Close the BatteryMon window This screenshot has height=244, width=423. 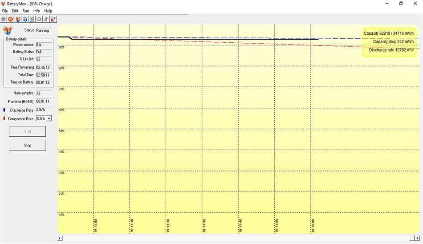coord(415,4)
